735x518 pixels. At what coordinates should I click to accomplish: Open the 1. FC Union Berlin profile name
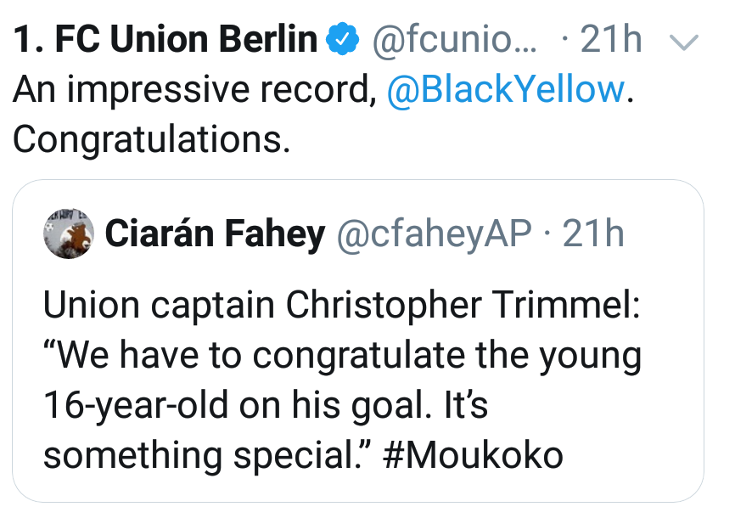click(166, 40)
